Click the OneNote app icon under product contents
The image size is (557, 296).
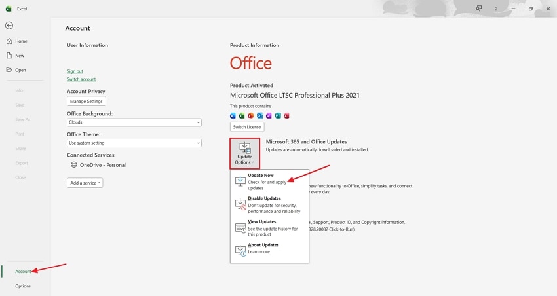[x=269, y=116]
